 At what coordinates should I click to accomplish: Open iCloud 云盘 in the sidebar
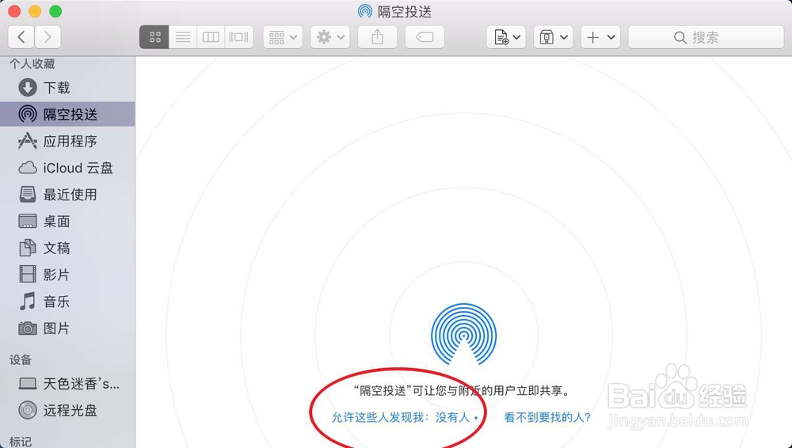[x=67, y=168]
